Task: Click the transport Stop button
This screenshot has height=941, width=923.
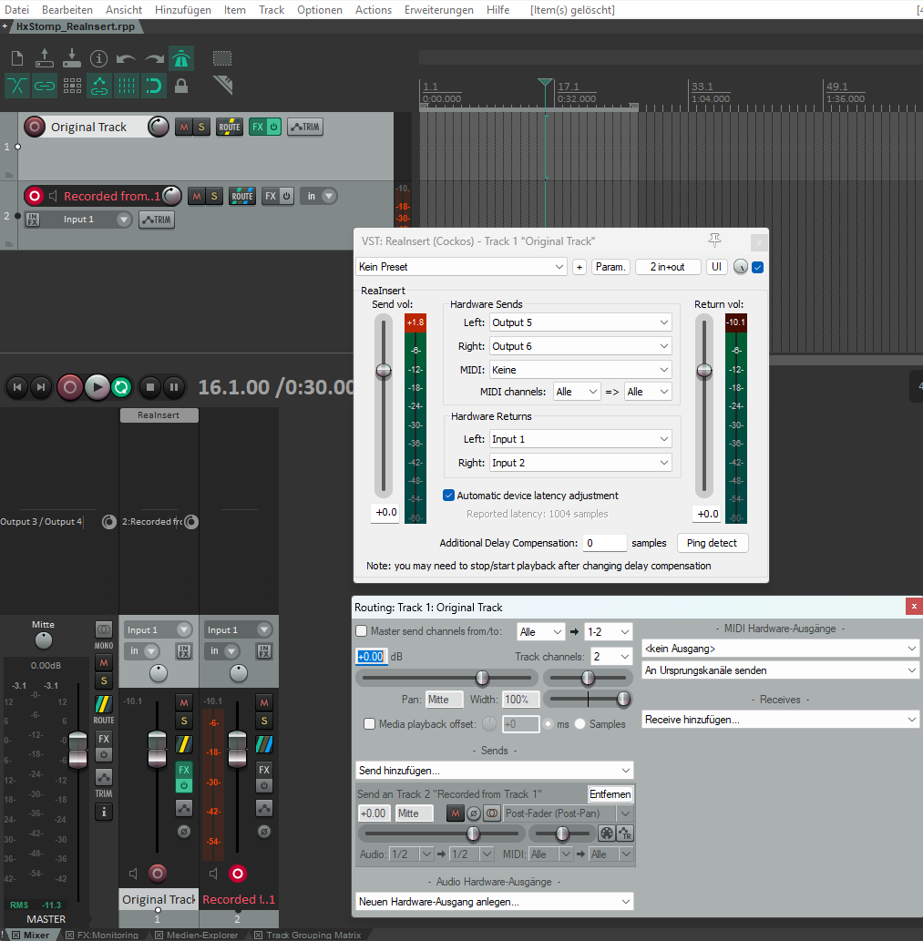Action: (x=150, y=387)
